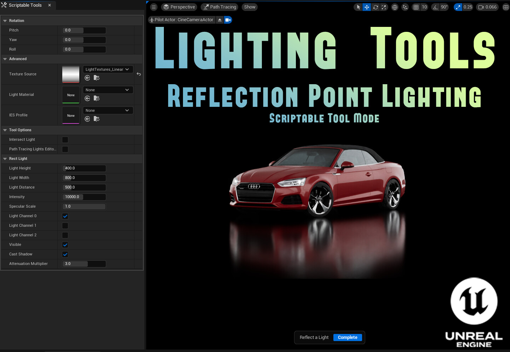Viewport: 510px width, 352px height.
Task: Click the Roll value field
Action: pos(84,50)
